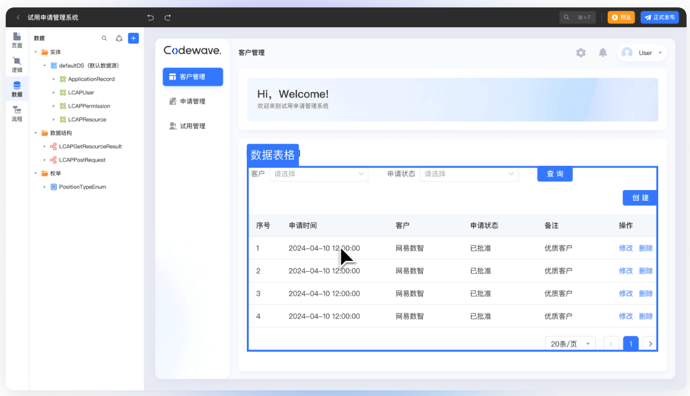The width and height of the screenshot is (690, 396).
Task: Switch to the 页面 sidebar tab
Action: [x=17, y=40]
